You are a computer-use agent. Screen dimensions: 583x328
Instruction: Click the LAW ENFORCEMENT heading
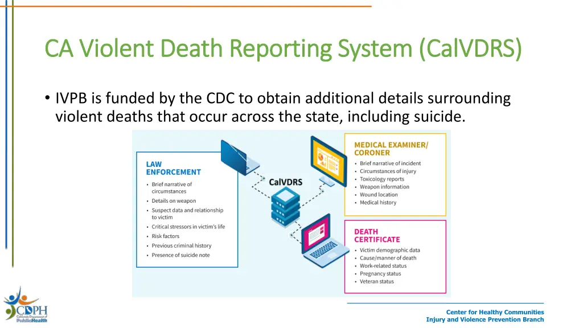pyautogui.click(x=173, y=168)
